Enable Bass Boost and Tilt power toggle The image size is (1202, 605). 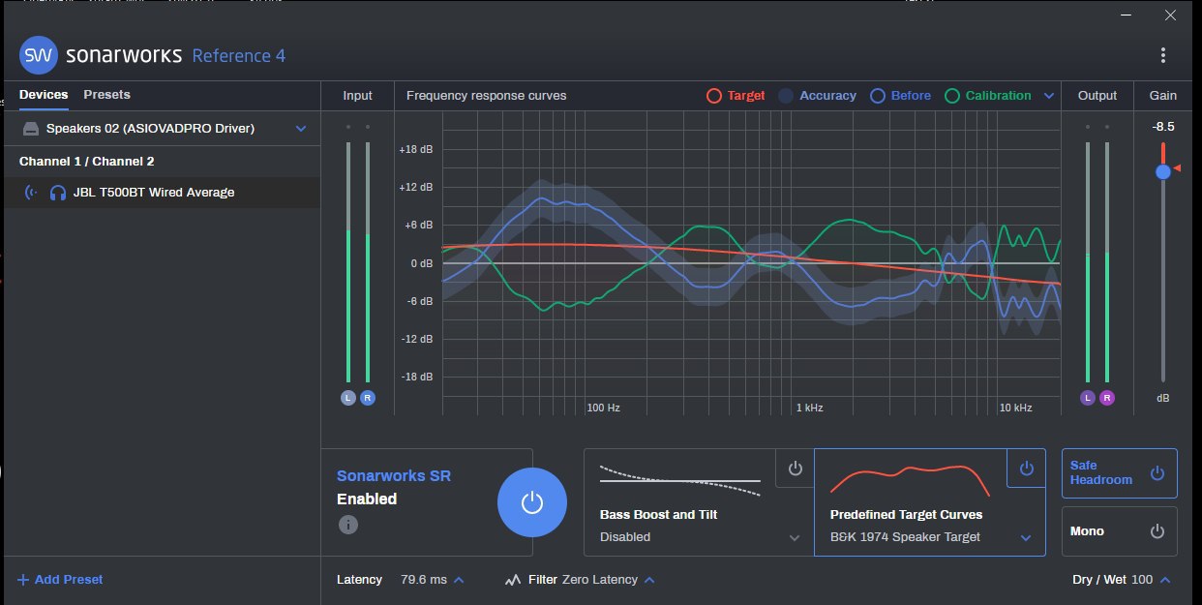click(796, 469)
